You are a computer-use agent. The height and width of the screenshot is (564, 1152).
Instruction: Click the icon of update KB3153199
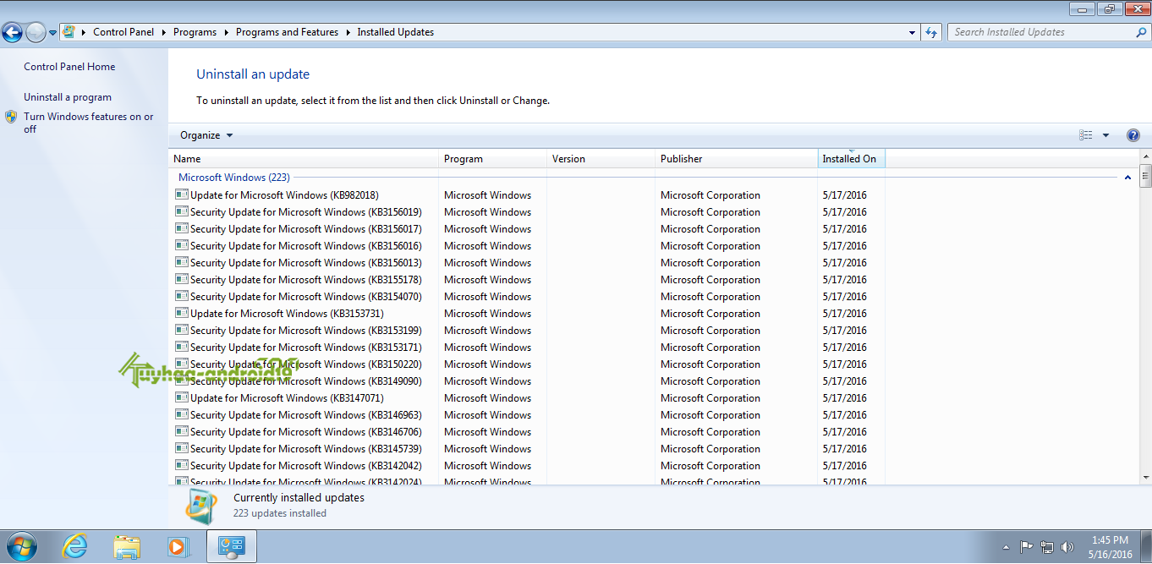point(182,330)
